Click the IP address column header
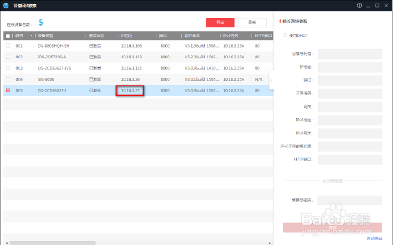The width and height of the screenshot is (393, 245). [126, 36]
